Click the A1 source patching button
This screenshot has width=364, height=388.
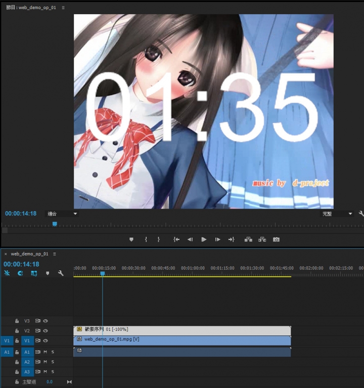[x=7, y=352]
